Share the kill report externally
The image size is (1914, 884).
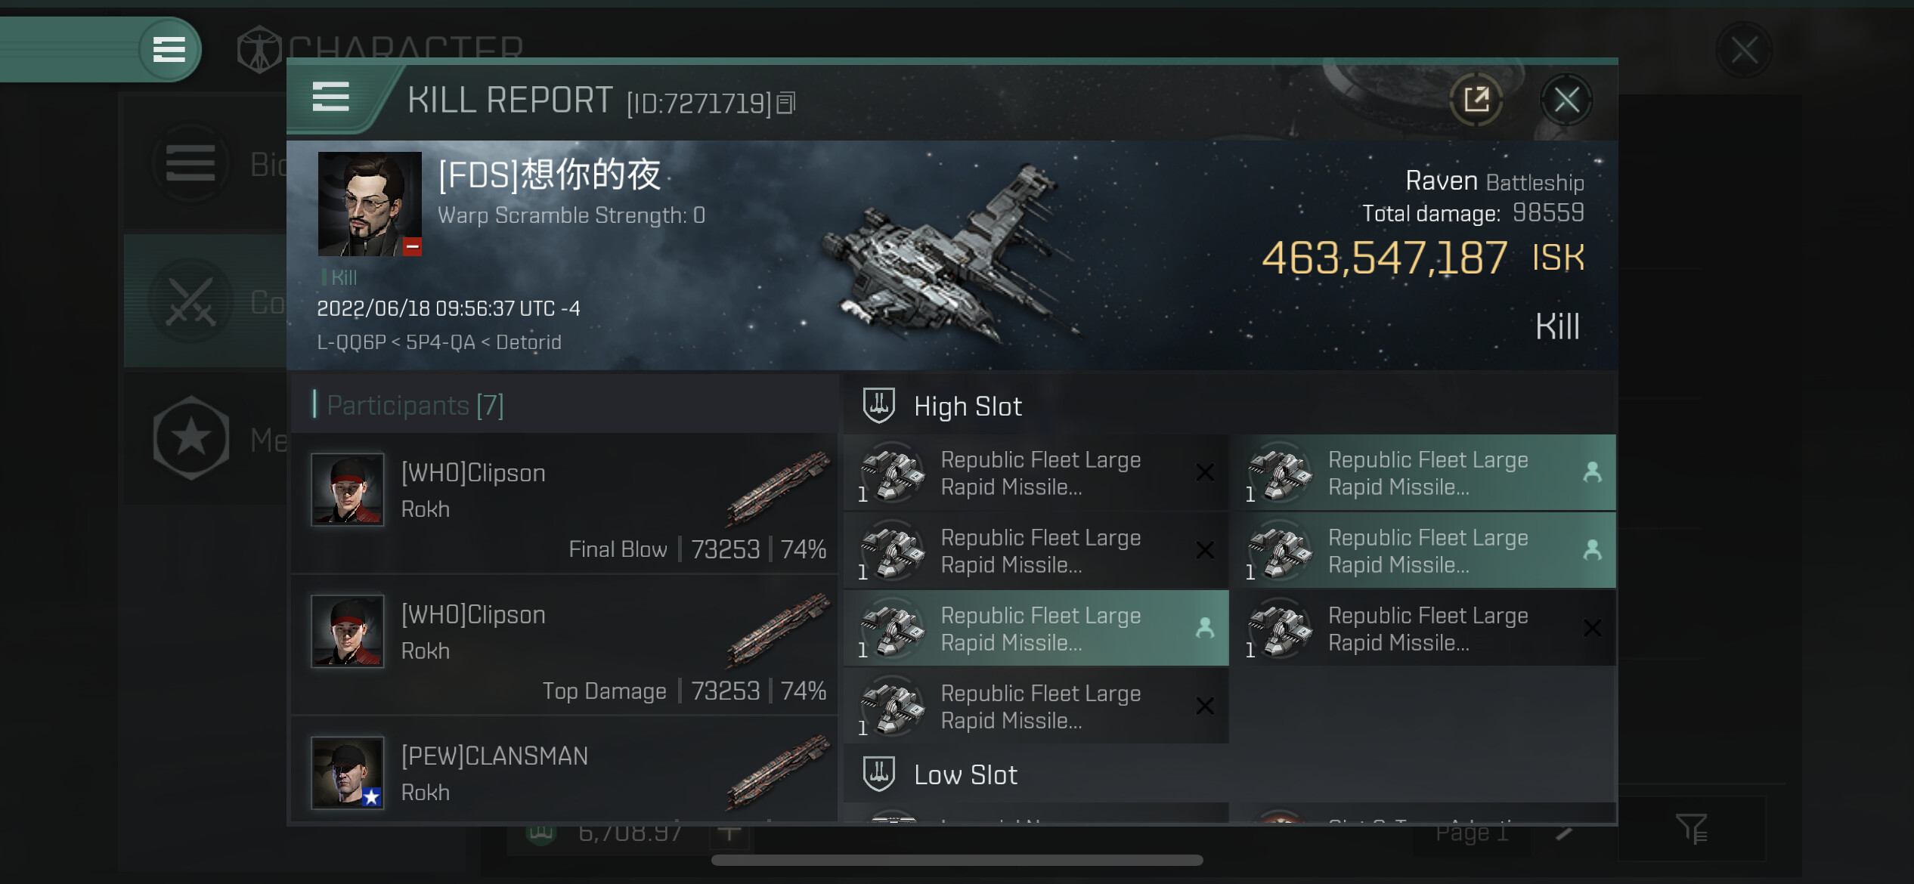point(1476,100)
